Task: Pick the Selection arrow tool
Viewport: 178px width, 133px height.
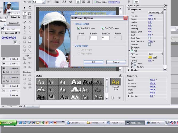Action: click(x=25, y=8)
